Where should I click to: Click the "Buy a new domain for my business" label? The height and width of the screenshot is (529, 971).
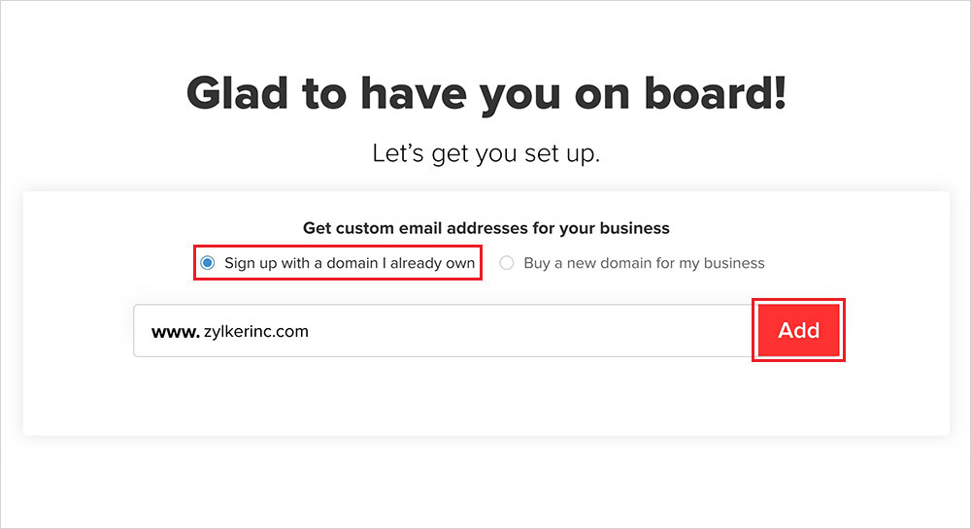(644, 263)
